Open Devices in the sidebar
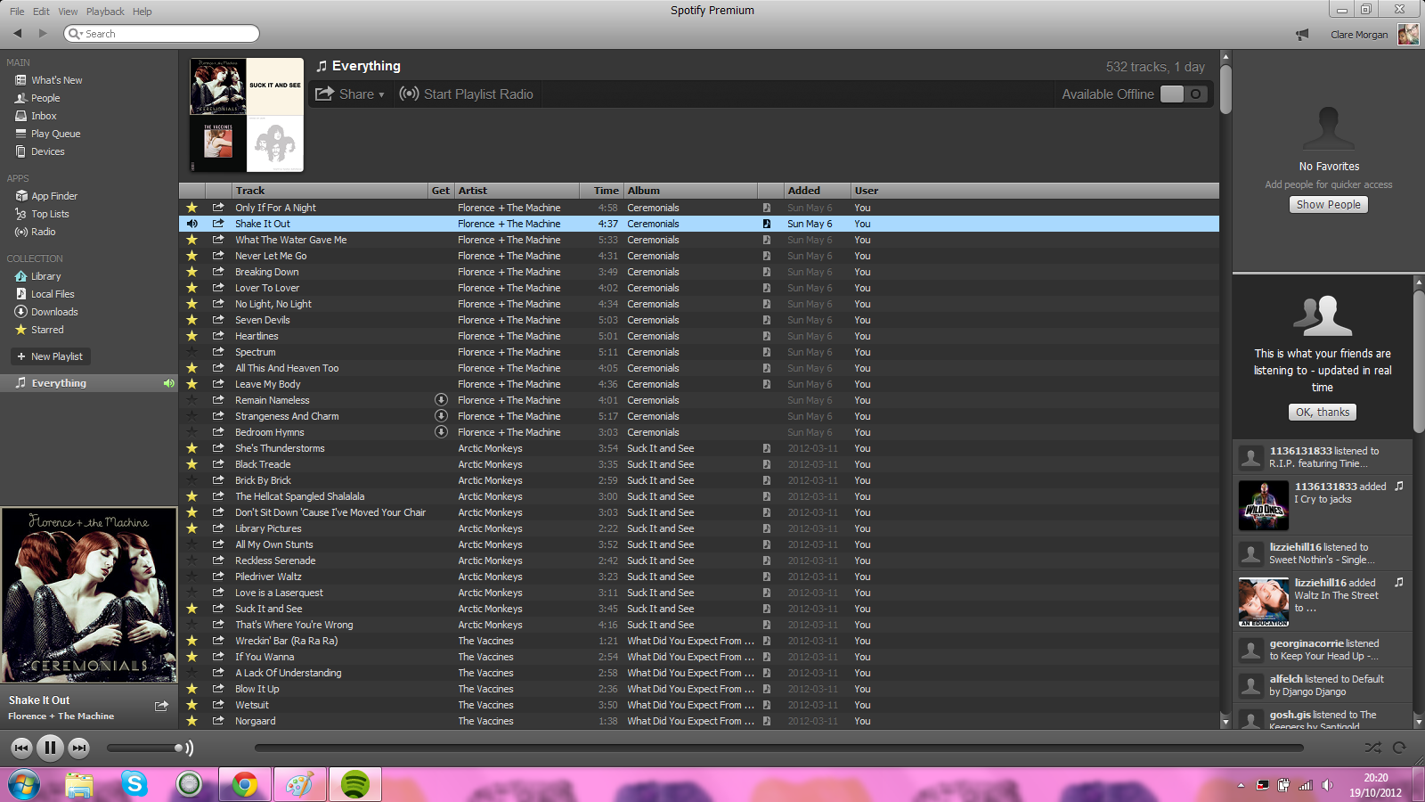The image size is (1425, 802). coord(47,151)
